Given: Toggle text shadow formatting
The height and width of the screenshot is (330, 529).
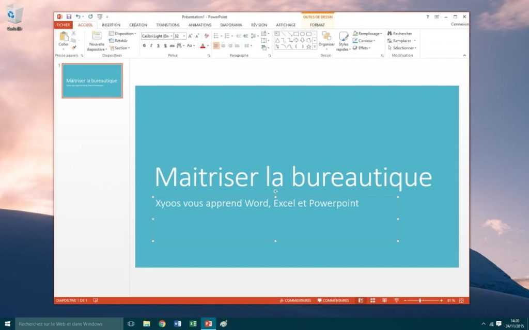Looking at the screenshot, I should coord(165,45).
